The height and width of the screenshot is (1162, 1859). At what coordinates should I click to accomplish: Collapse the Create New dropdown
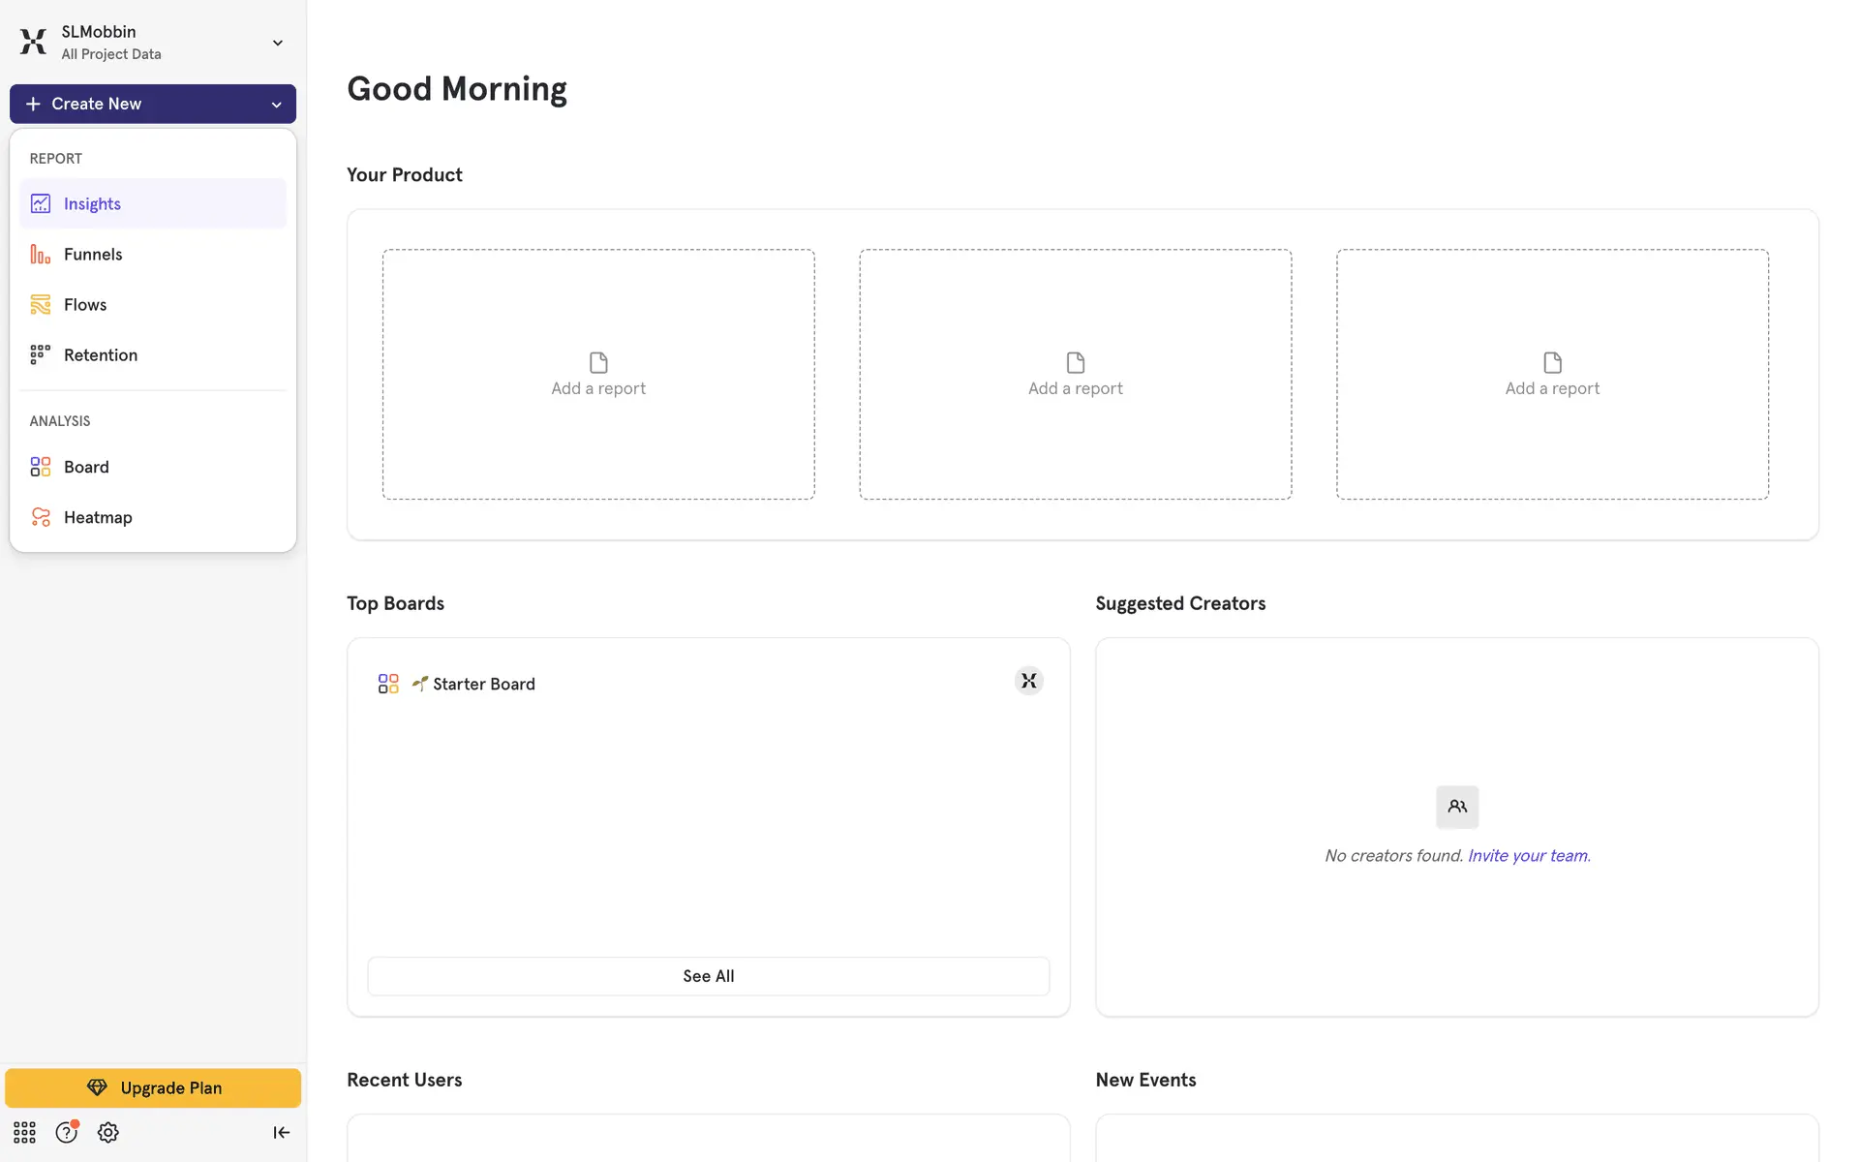(276, 105)
